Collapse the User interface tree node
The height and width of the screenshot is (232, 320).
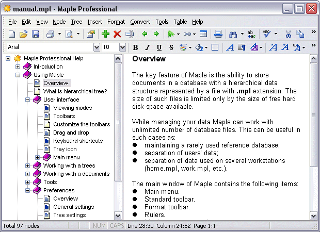[x=27, y=100]
